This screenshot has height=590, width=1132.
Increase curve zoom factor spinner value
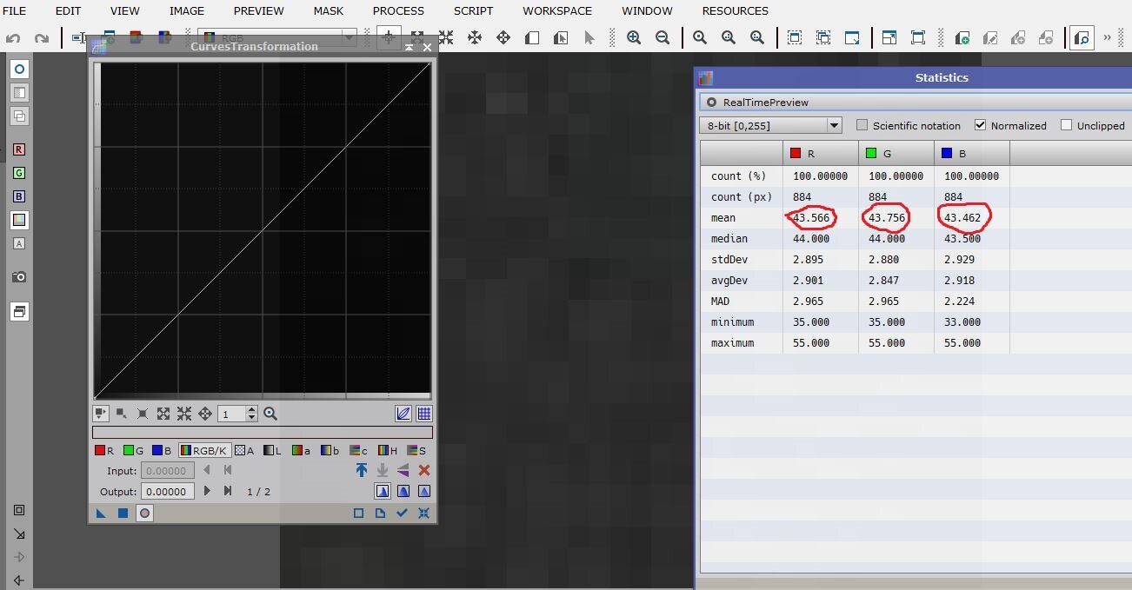click(252, 410)
